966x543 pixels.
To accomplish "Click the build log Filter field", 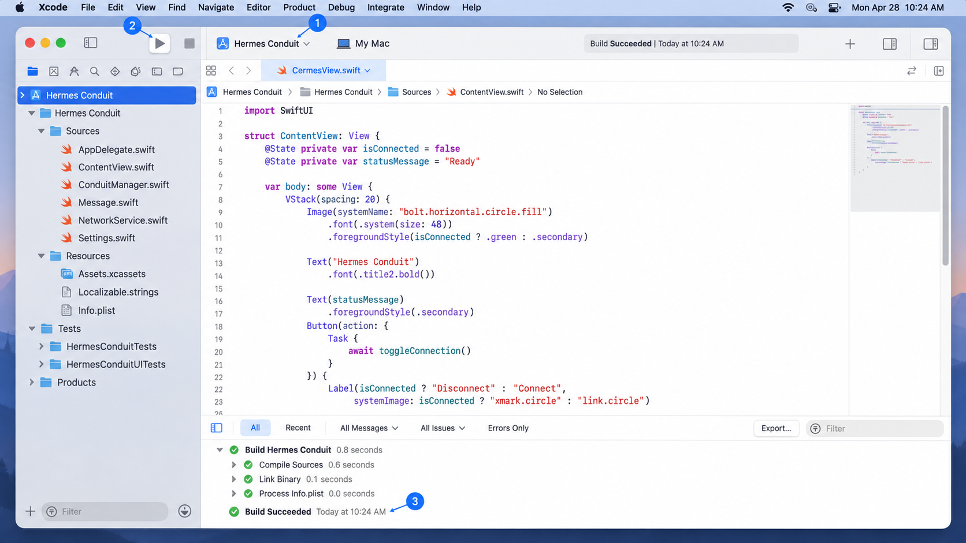I will [875, 428].
